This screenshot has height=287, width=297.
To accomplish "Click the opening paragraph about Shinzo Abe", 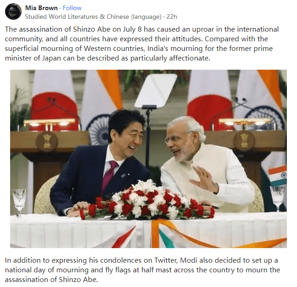I will click(x=142, y=44).
